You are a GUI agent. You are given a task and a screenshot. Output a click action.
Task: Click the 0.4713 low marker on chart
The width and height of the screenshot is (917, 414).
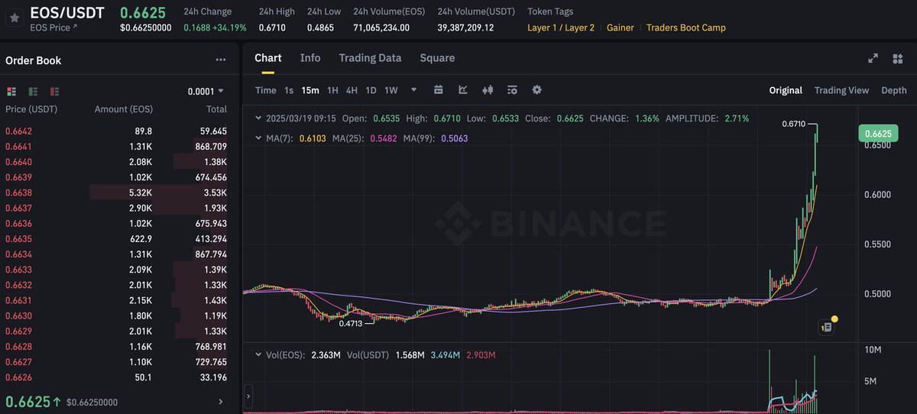pos(351,324)
